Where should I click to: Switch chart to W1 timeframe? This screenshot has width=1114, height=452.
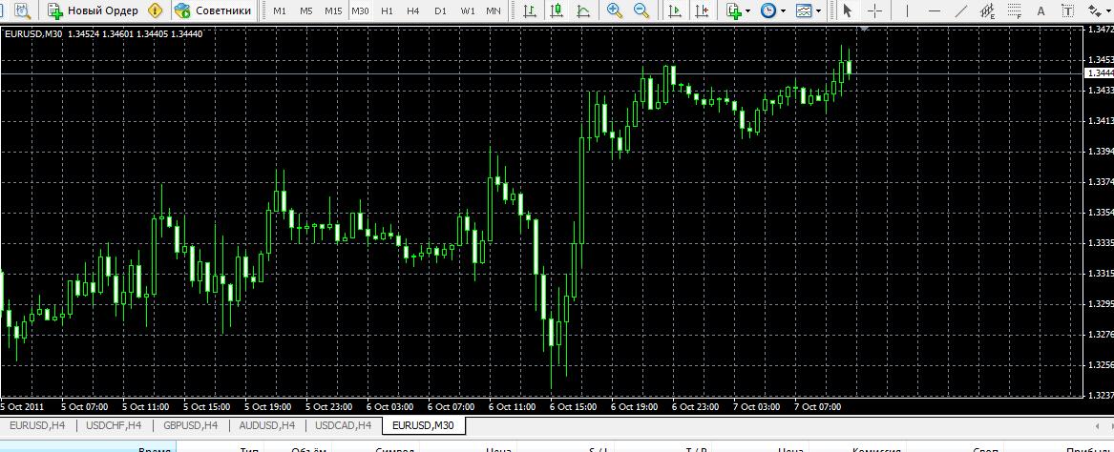(468, 11)
